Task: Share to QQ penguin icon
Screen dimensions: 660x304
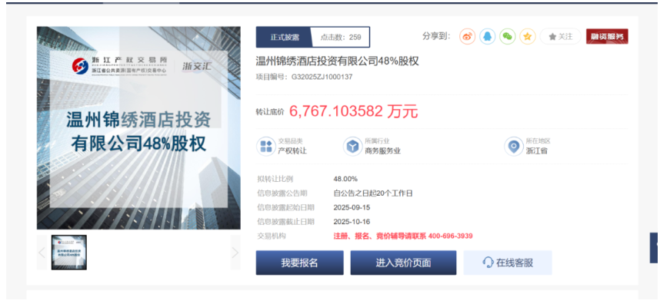Action: tap(488, 37)
